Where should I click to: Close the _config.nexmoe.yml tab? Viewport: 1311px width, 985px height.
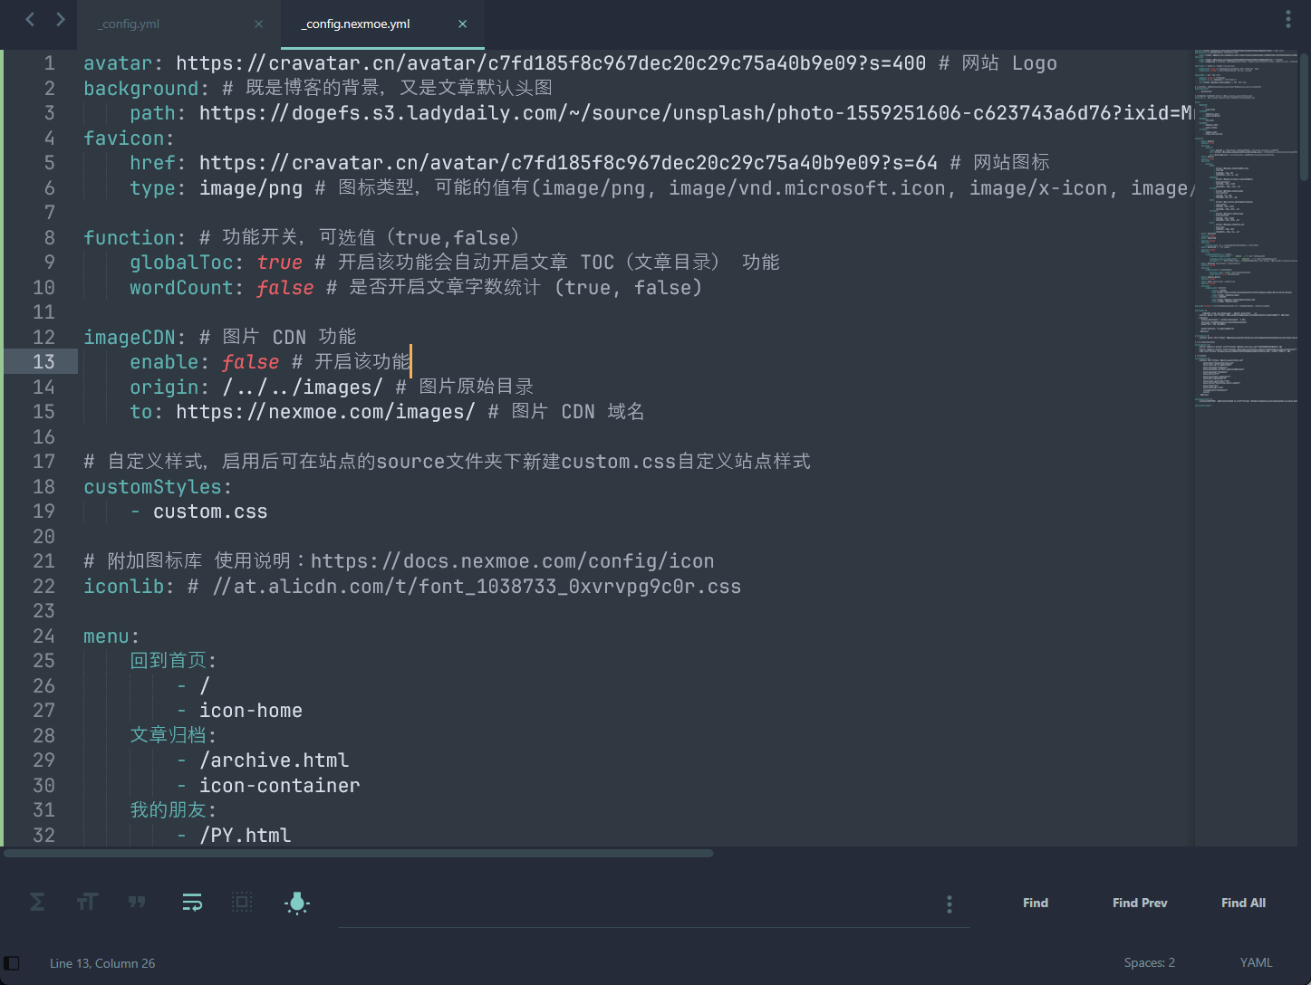[x=463, y=24]
